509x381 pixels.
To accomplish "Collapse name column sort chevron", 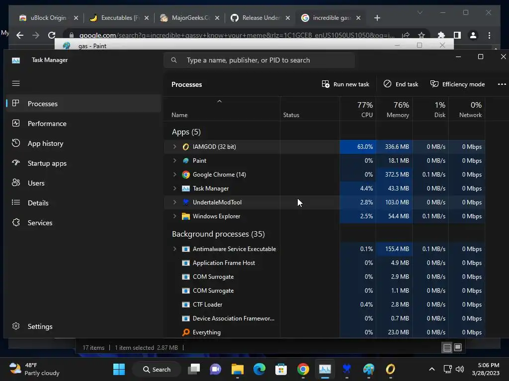I will [219, 101].
